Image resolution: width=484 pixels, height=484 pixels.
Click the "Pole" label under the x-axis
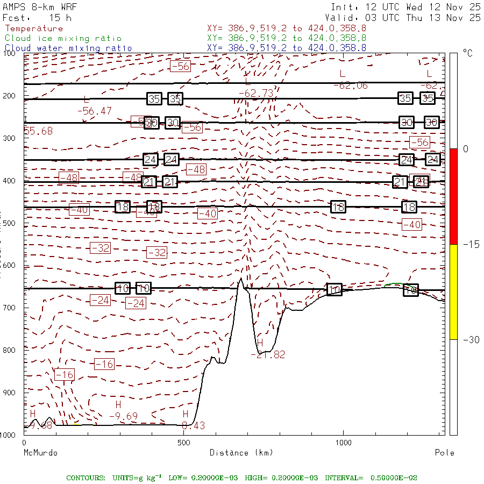click(445, 453)
